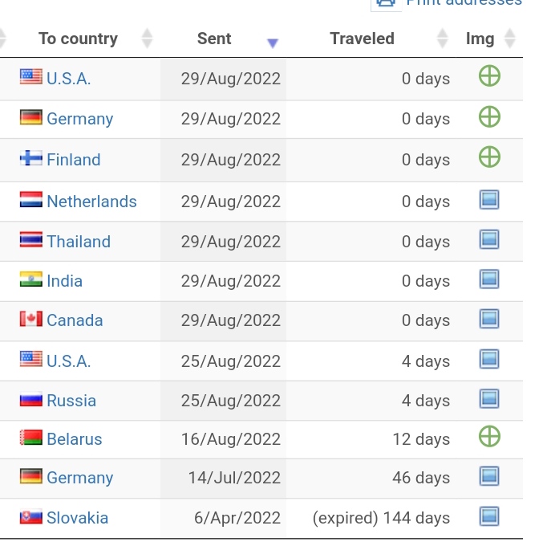Open the Slovakia country link
The image size is (547, 542).
(78, 518)
